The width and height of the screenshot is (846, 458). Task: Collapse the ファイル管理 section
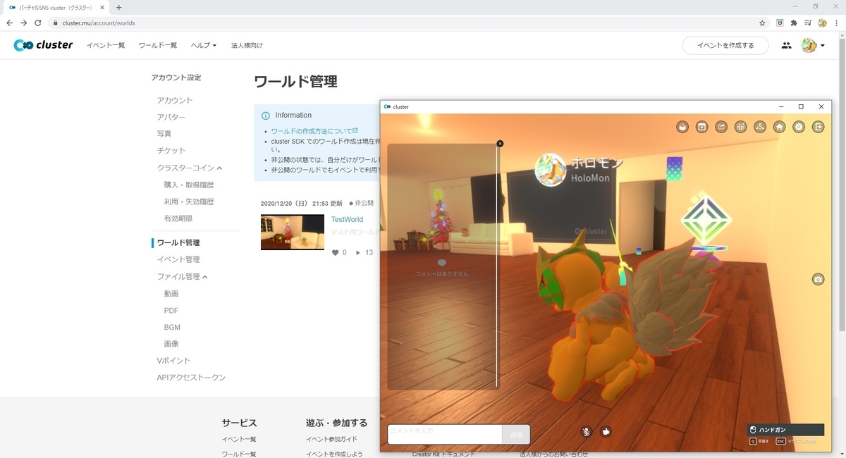tap(183, 276)
